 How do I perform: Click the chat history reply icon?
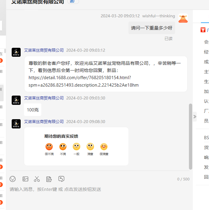(x=61, y=179)
